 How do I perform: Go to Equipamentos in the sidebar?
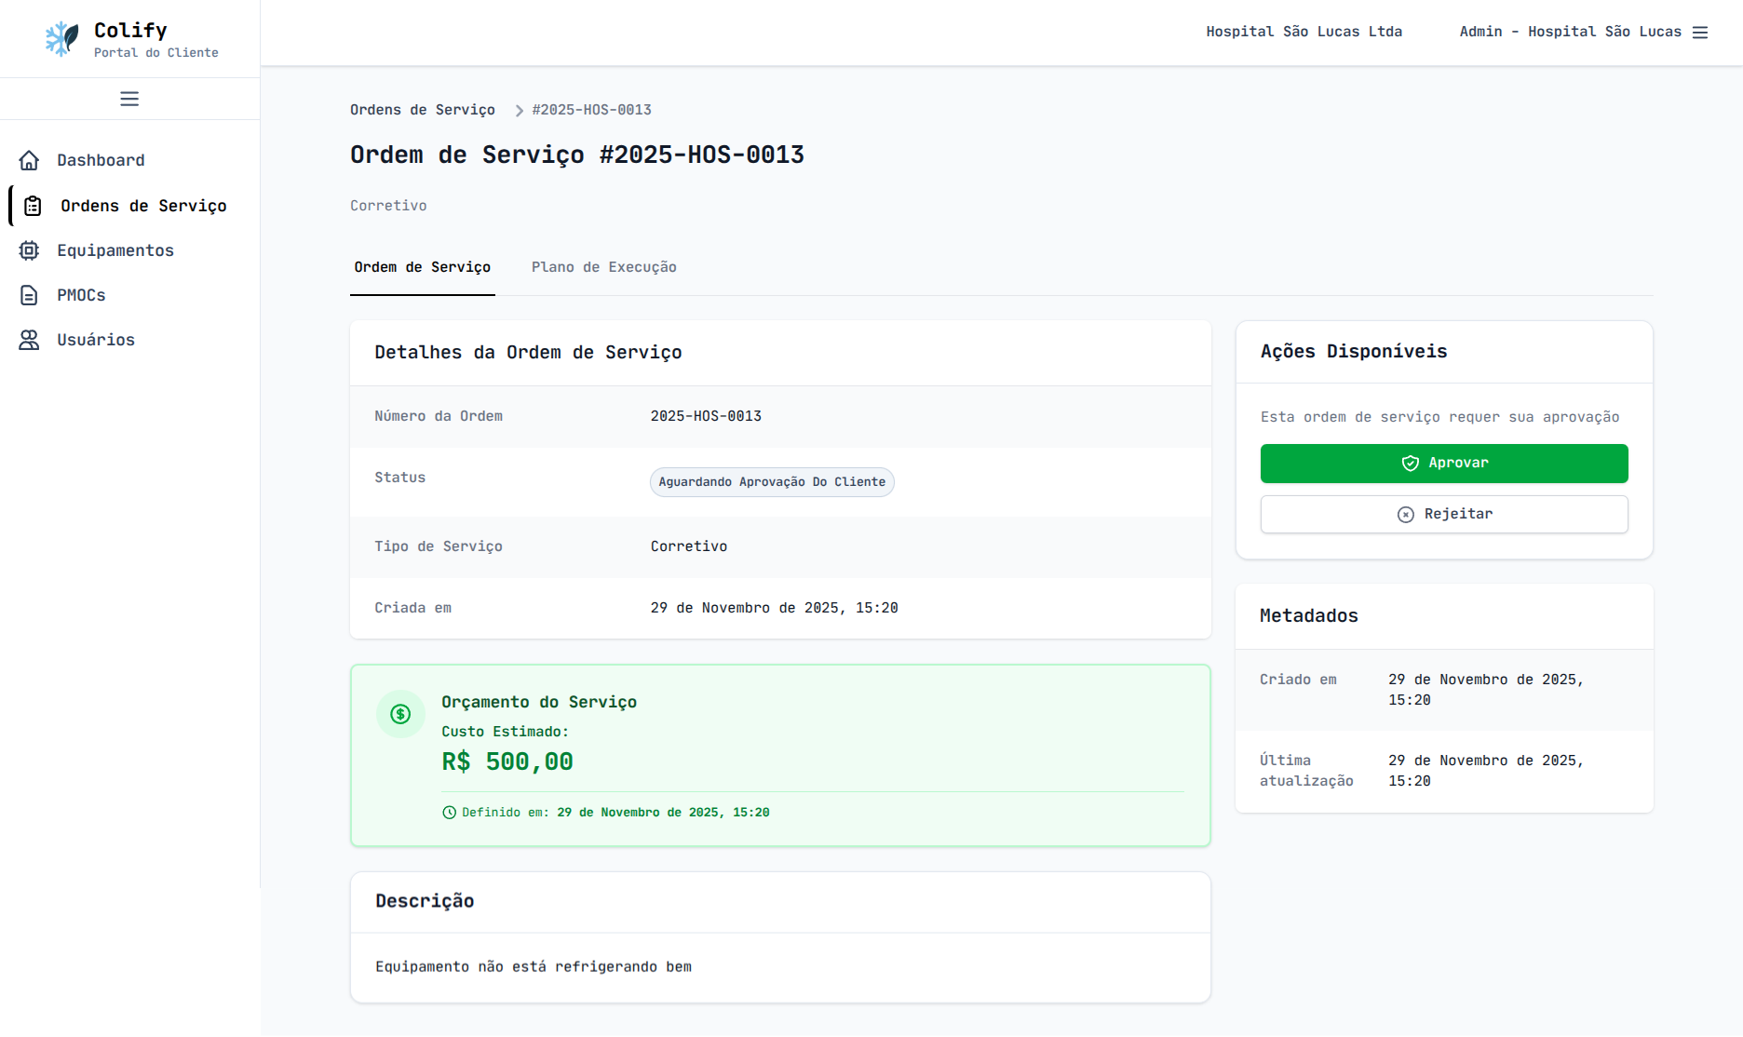[115, 250]
